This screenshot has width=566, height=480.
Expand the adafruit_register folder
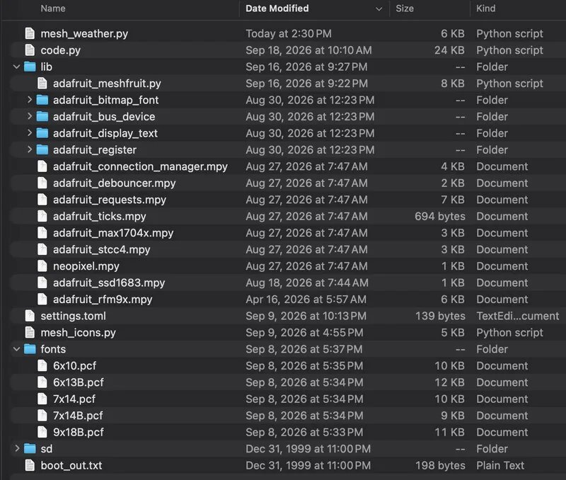coord(30,149)
